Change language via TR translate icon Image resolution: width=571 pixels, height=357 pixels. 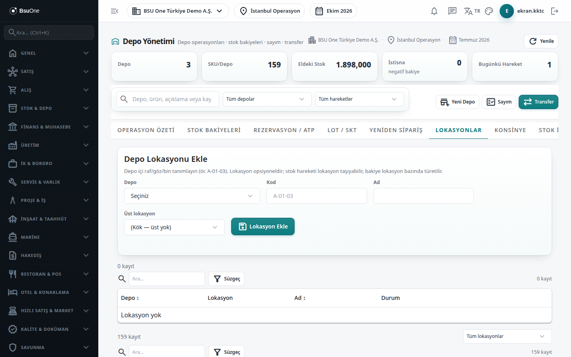[472, 11]
